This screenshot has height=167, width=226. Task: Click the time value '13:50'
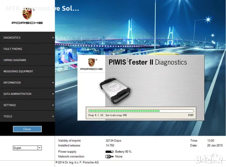(x=210, y=140)
